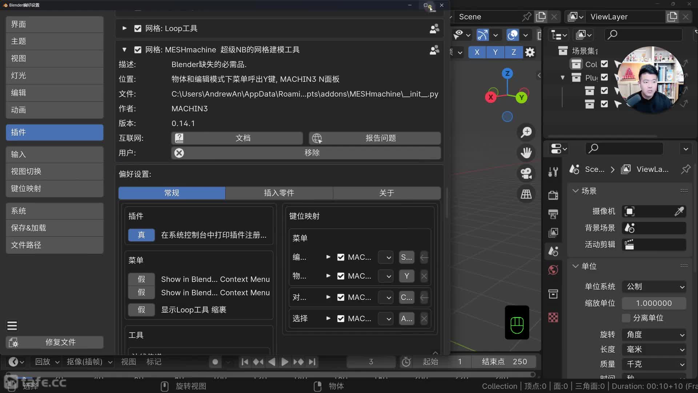Disable the MESHmachine addon checkbox

(138, 50)
